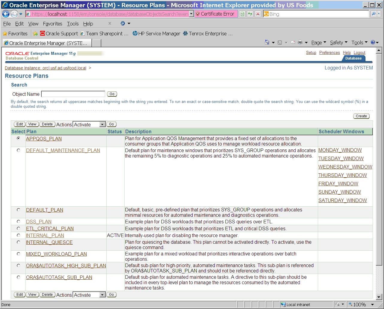Click the Certificate Error shield indicator
Viewport: 384px width, 309px height.
216,14
